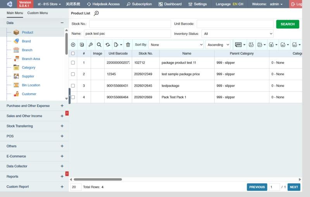Click the green SEARCH button
Screen dimensions: 310x197
(x=288, y=24)
